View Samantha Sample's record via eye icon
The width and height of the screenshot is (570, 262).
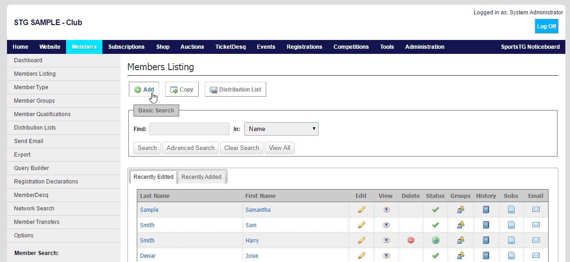point(386,210)
